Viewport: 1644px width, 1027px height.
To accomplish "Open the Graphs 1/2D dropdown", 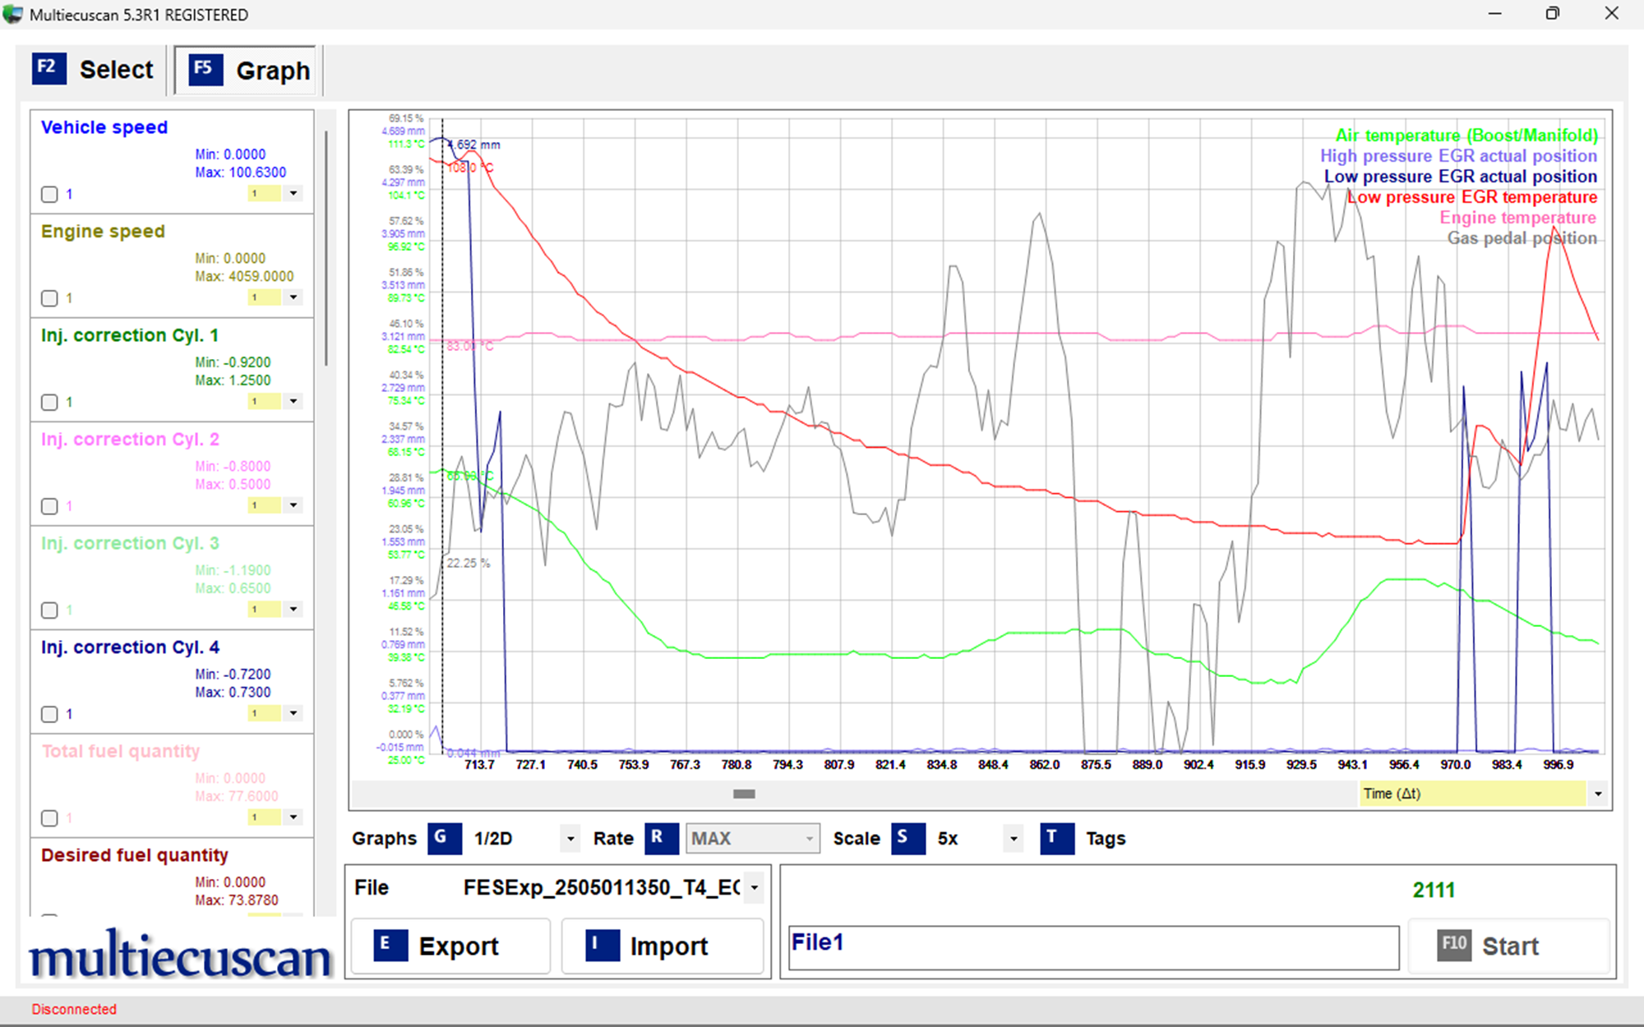I will pyautogui.click(x=570, y=839).
